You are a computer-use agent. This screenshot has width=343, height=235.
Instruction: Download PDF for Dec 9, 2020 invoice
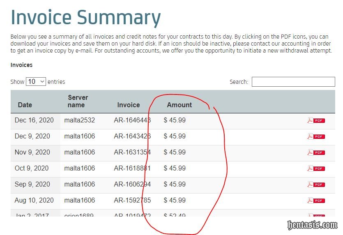[x=316, y=136]
